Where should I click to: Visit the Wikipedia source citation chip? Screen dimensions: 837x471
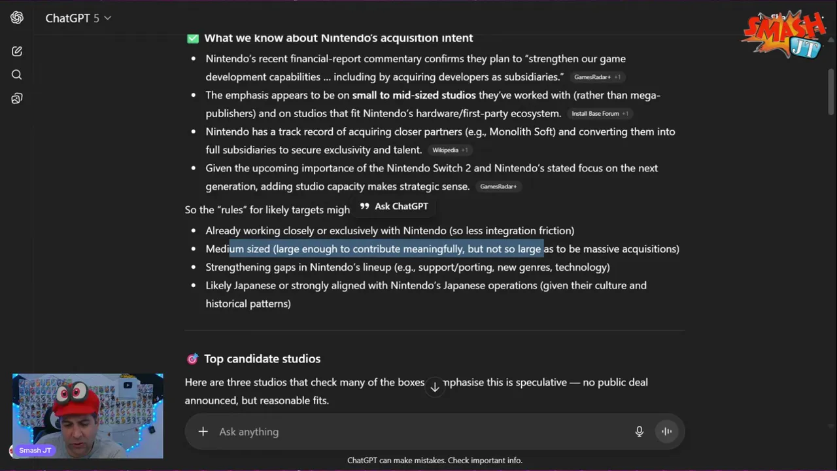pyautogui.click(x=449, y=150)
